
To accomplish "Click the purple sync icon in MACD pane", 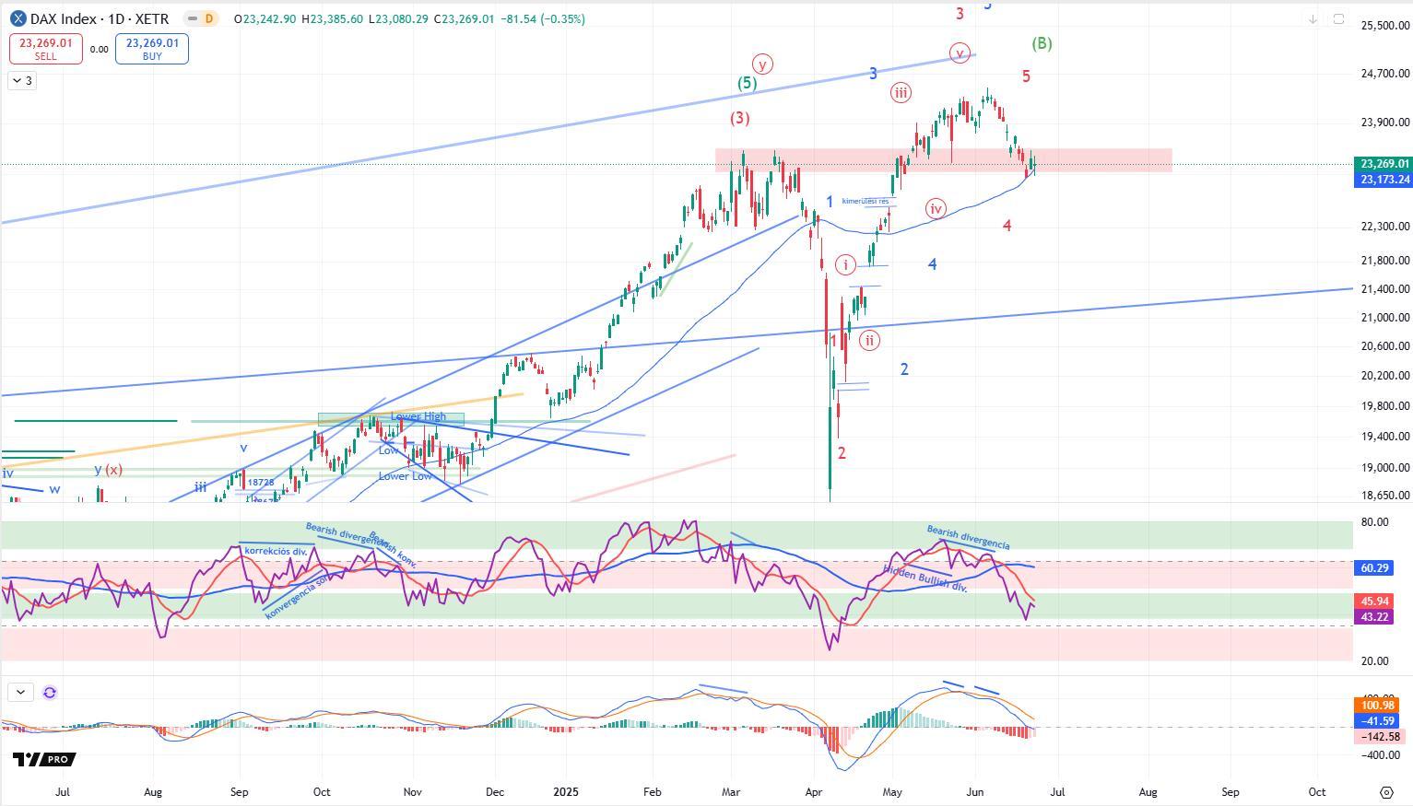I will tap(50, 693).
